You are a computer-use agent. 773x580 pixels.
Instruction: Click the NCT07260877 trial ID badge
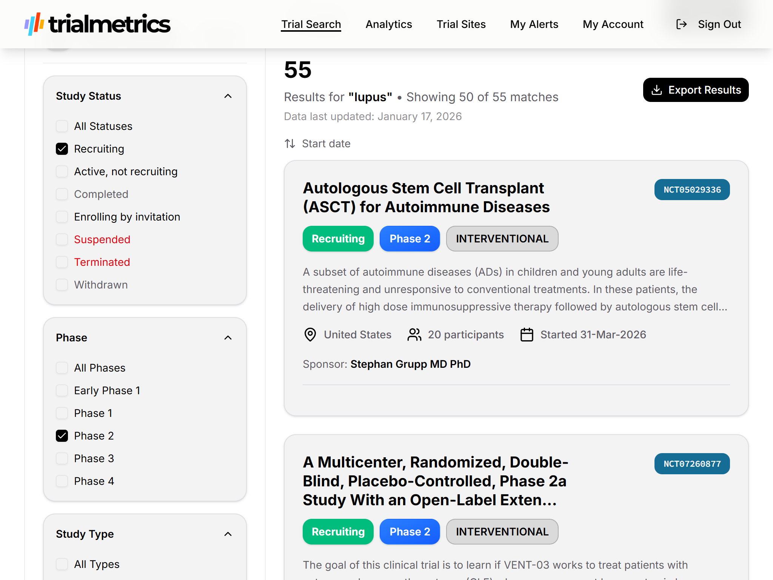pos(692,464)
